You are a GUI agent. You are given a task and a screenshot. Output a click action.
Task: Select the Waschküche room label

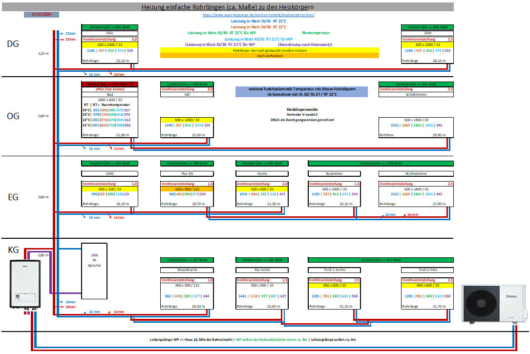187,270
